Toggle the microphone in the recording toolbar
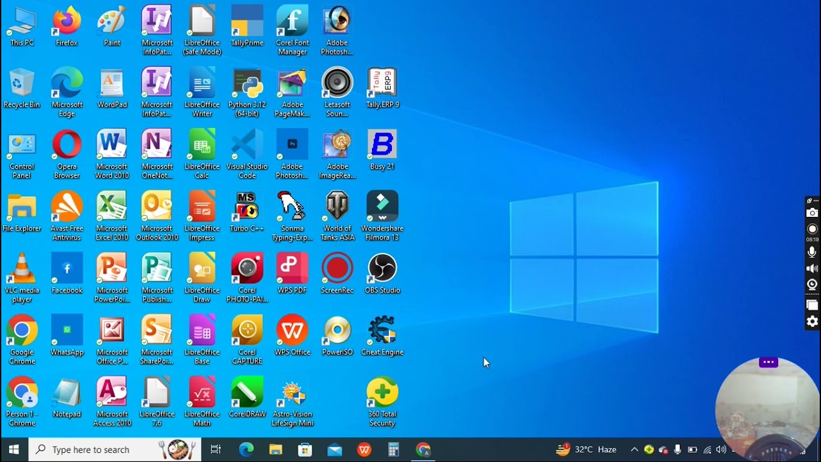This screenshot has width=821, height=462. click(812, 252)
